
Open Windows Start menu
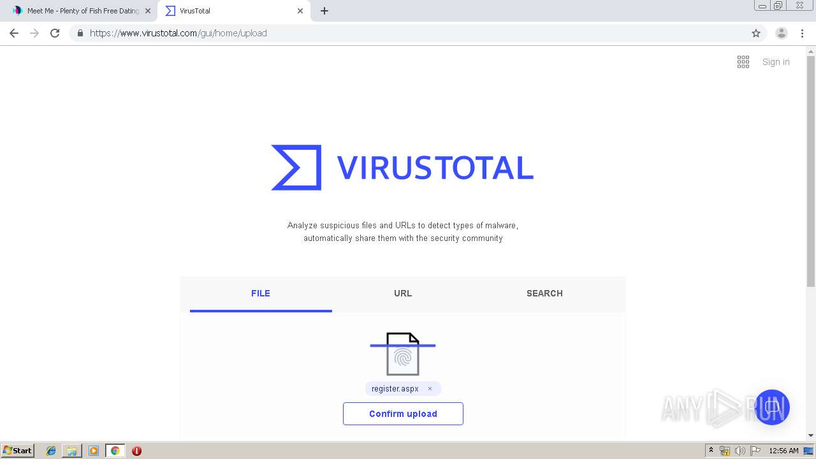pos(18,451)
